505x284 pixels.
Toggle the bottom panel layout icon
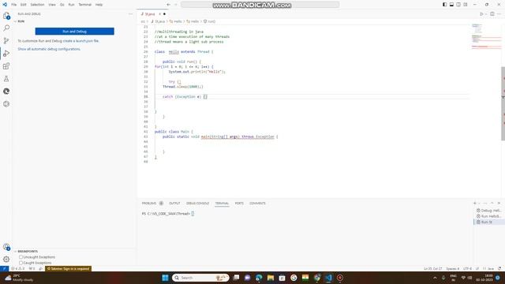click(x=451, y=5)
